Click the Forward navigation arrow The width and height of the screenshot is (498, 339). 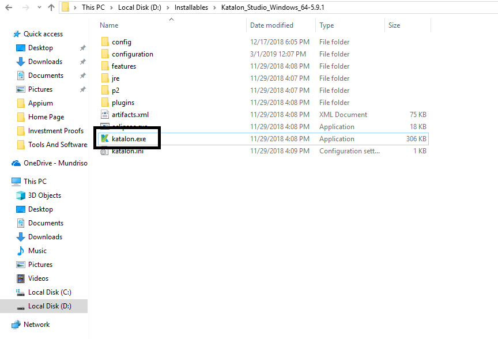point(26,7)
